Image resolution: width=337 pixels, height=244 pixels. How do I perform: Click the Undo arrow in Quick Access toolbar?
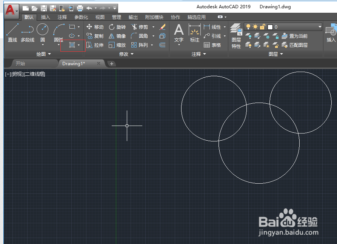(x=89, y=8)
